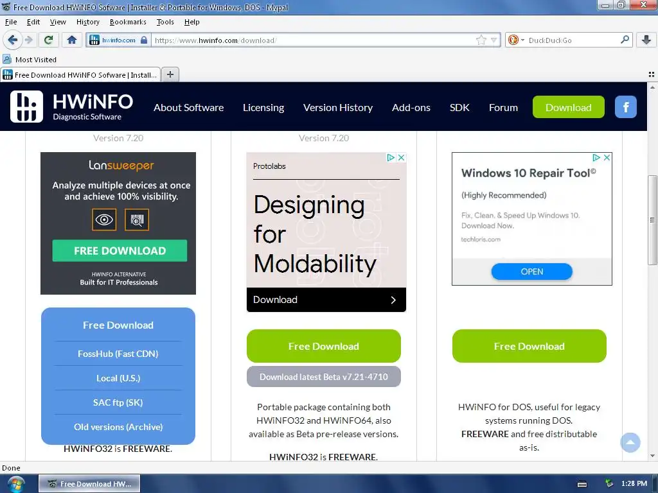Click Protolabs ad Download bar
The image size is (658, 493).
click(326, 300)
